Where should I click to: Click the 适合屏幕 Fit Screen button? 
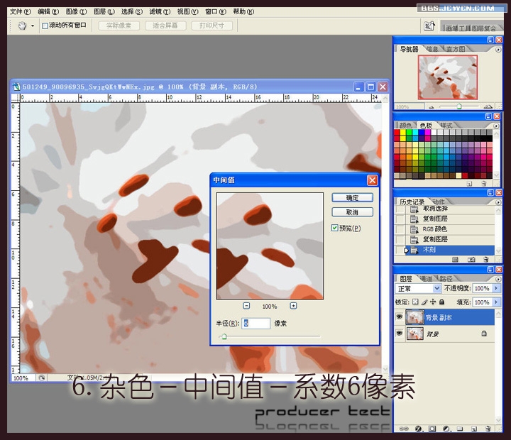(165, 26)
